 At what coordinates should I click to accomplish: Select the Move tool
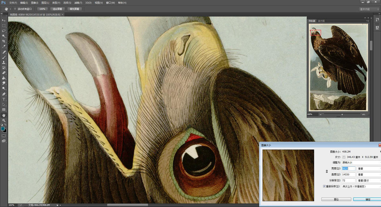(x=4, y=20)
